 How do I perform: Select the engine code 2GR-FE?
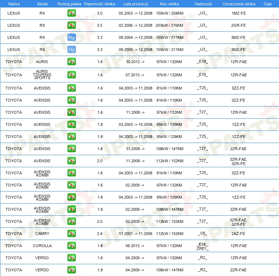238,25
